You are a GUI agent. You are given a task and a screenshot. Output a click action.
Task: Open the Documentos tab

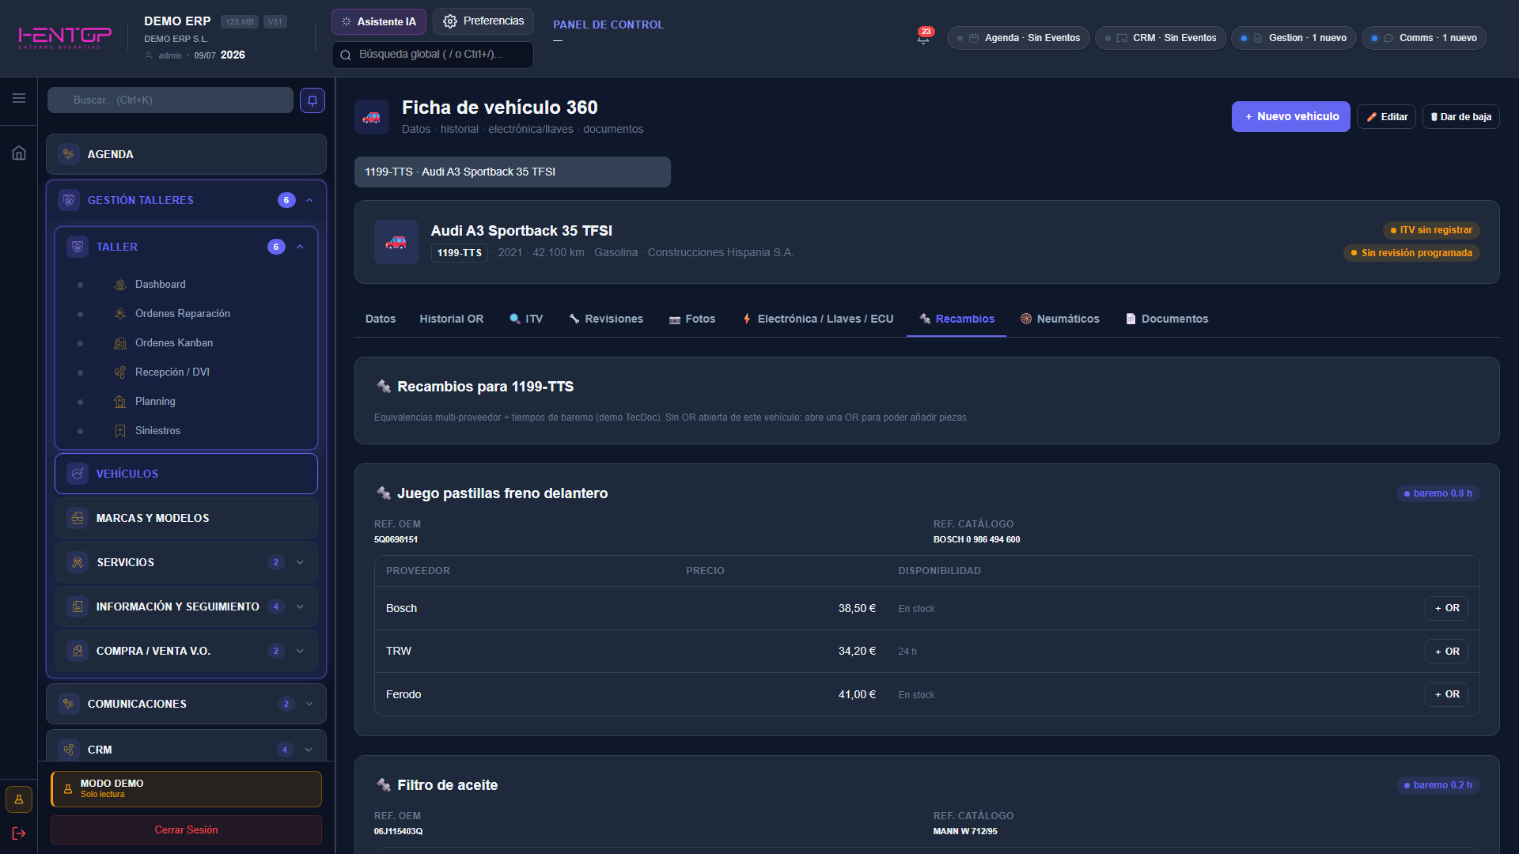[1167, 319]
